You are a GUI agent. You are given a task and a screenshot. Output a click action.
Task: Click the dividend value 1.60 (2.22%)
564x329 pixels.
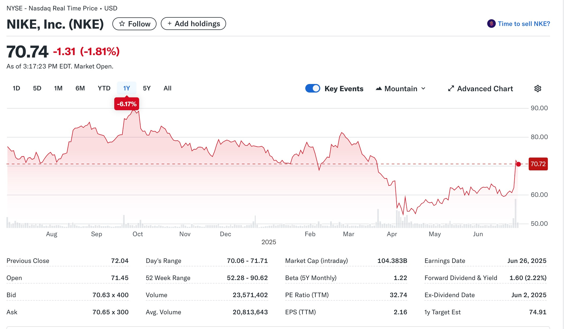click(x=528, y=278)
